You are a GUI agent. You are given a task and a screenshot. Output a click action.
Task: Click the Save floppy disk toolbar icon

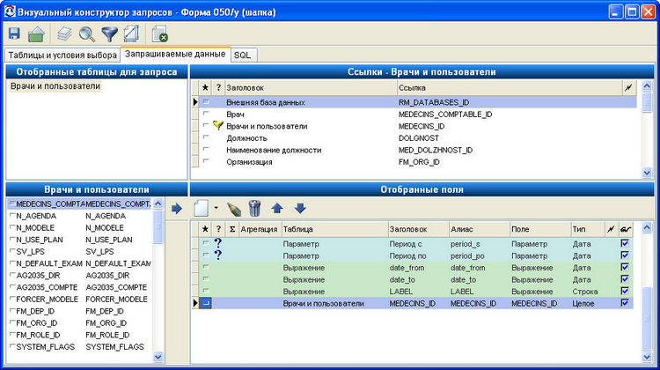click(14, 33)
